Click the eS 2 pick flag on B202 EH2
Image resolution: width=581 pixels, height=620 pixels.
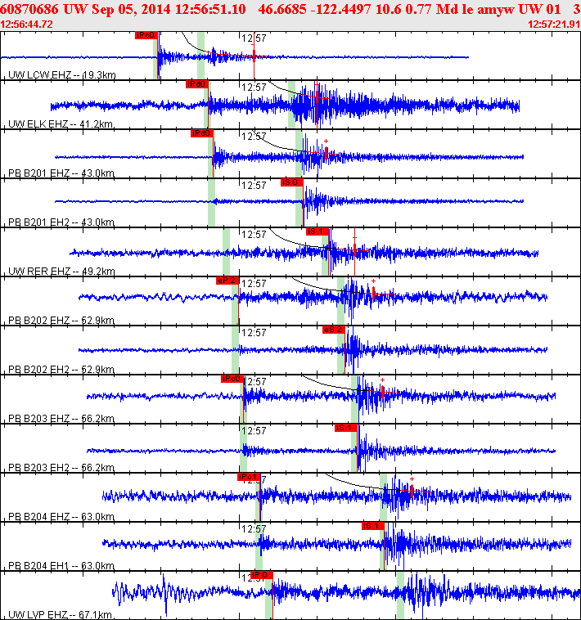(x=333, y=330)
